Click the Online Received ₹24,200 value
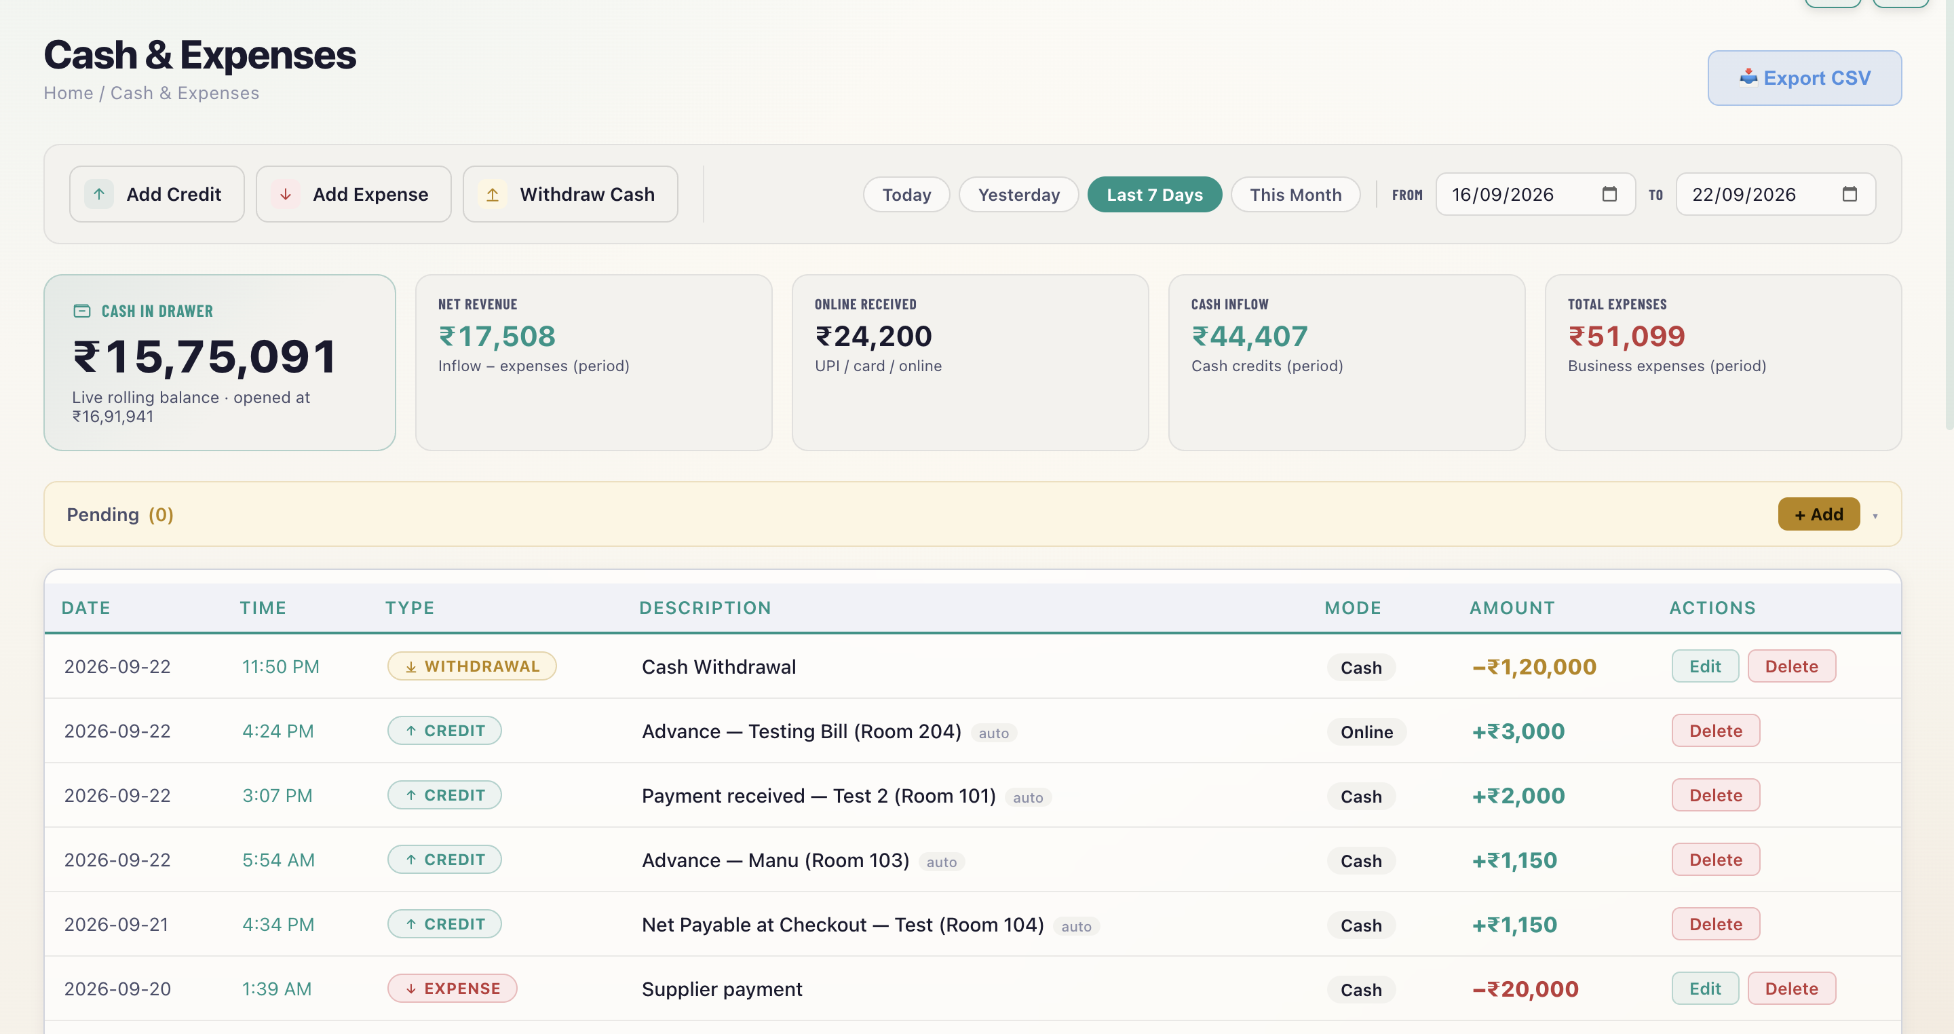Viewport: 1954px width, 1034px height. [x=873, y=336]
